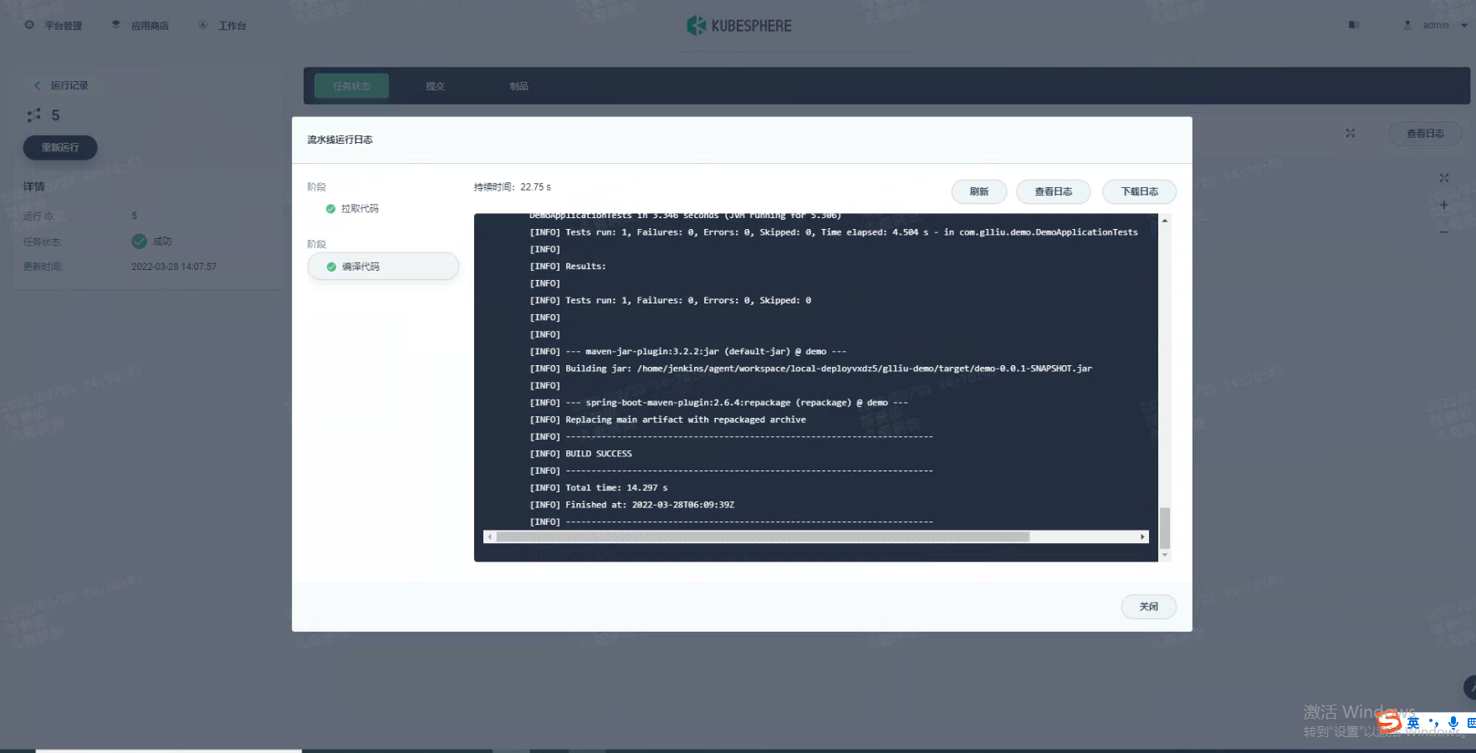This screenshot has height=753, width=1476.
Task: Click the expand icon above 查看日志
Action: [x=1444, y=177]
